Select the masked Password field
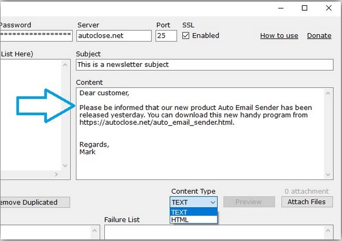The width and height of the screenshot is (342, 241). coord(35,35)
